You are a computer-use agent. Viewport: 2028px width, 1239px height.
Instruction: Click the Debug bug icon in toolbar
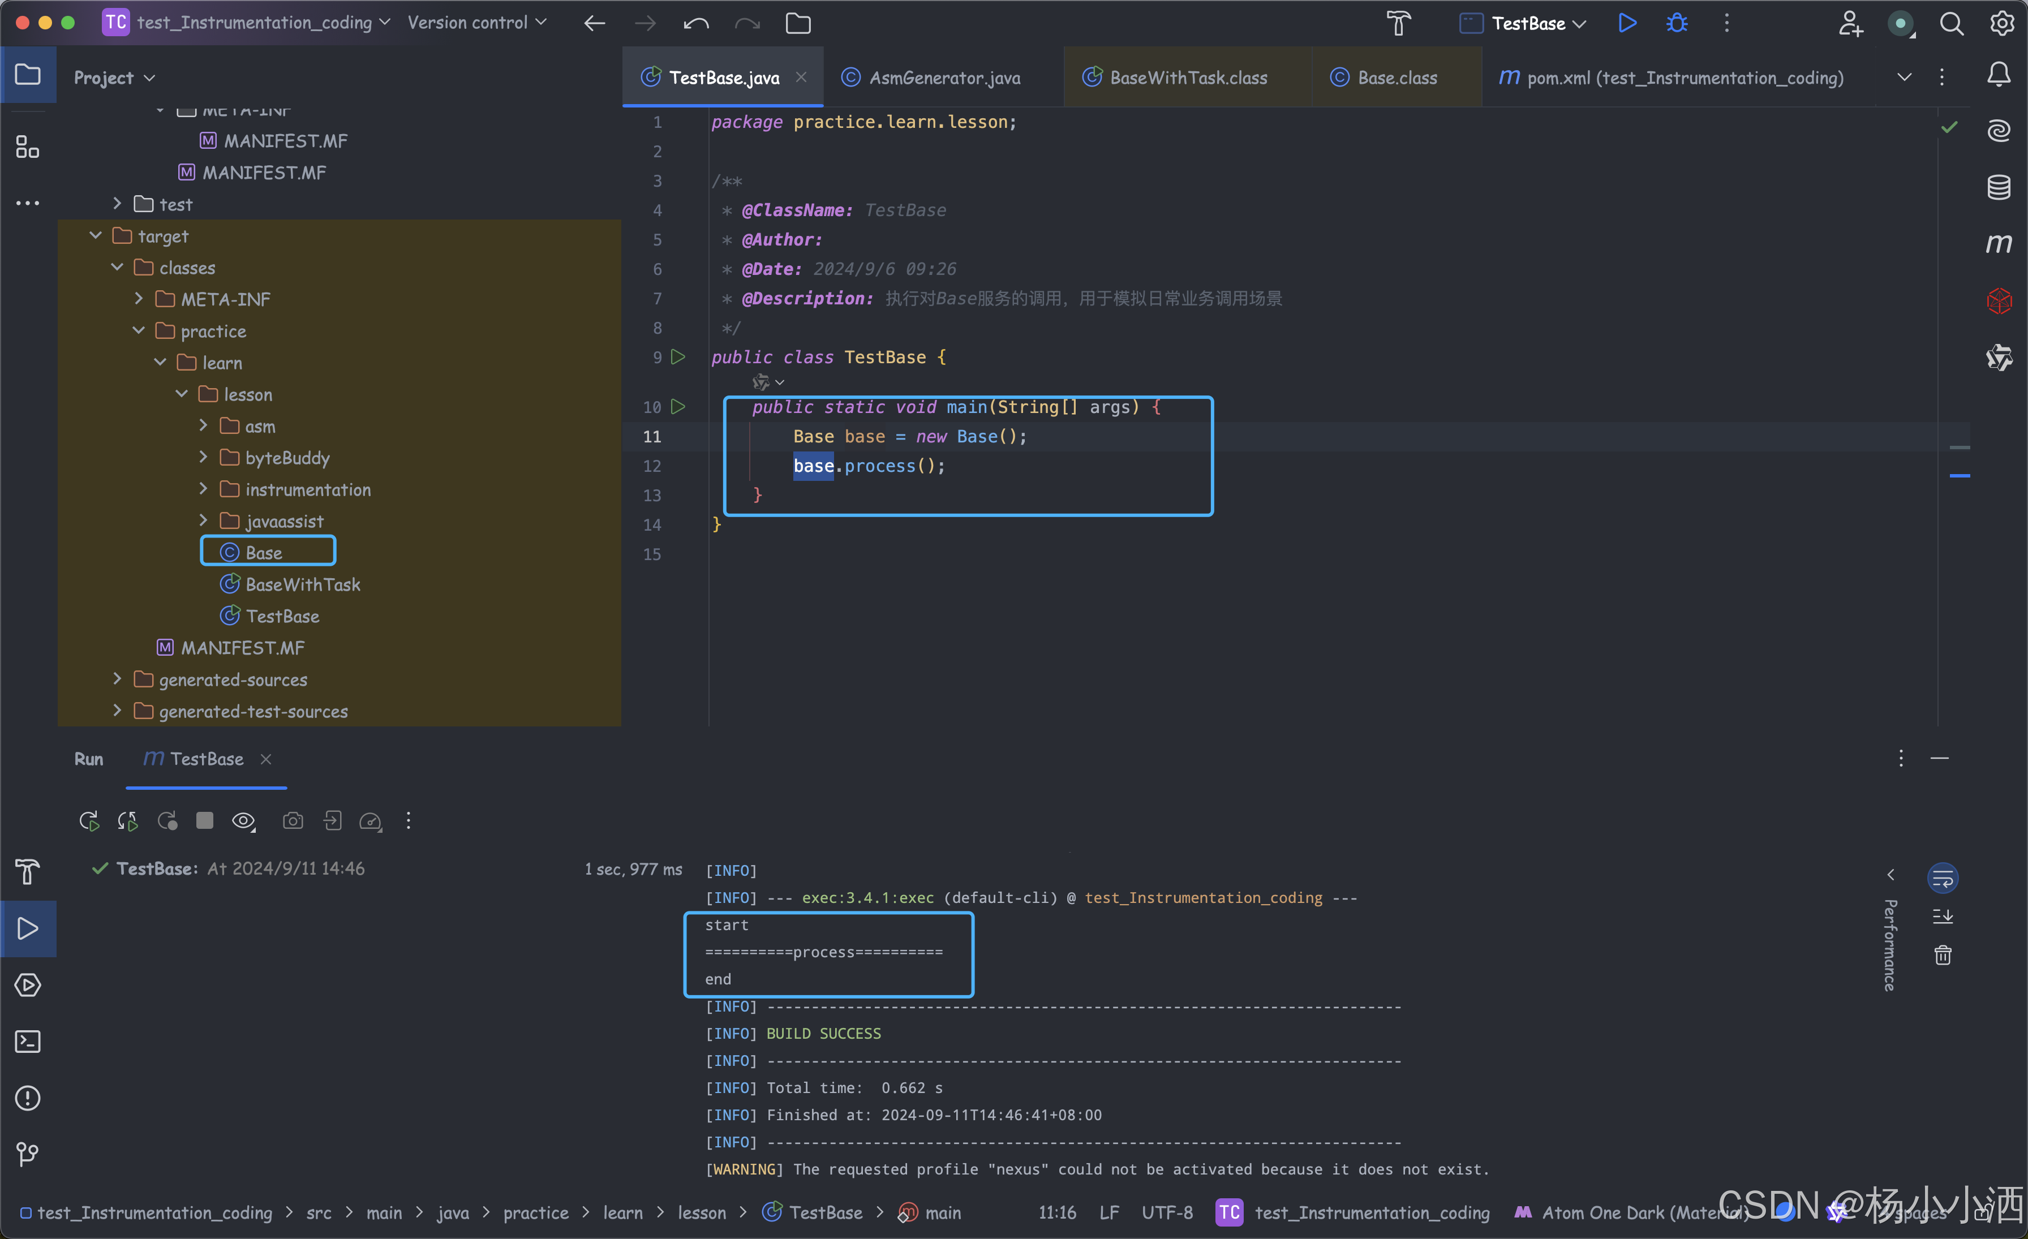1677,23
